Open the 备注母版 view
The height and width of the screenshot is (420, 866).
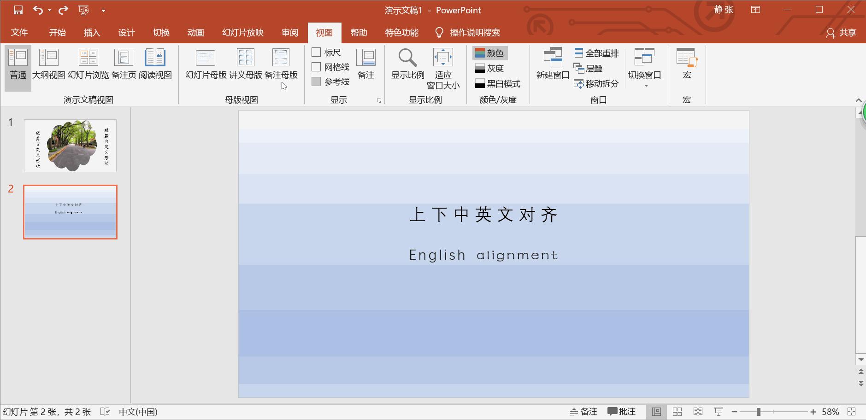[281, 64]
